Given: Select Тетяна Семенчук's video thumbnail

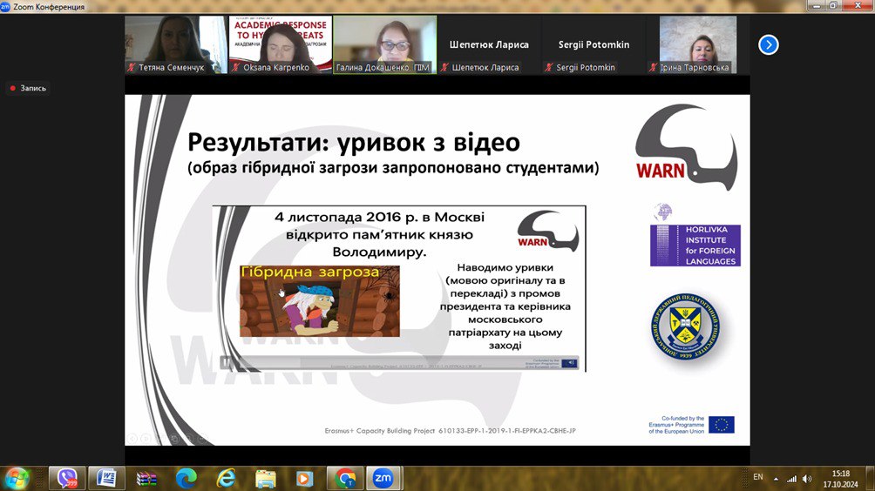Looking at the screenshot, I should pyautogui.click(x=176, y=44).
